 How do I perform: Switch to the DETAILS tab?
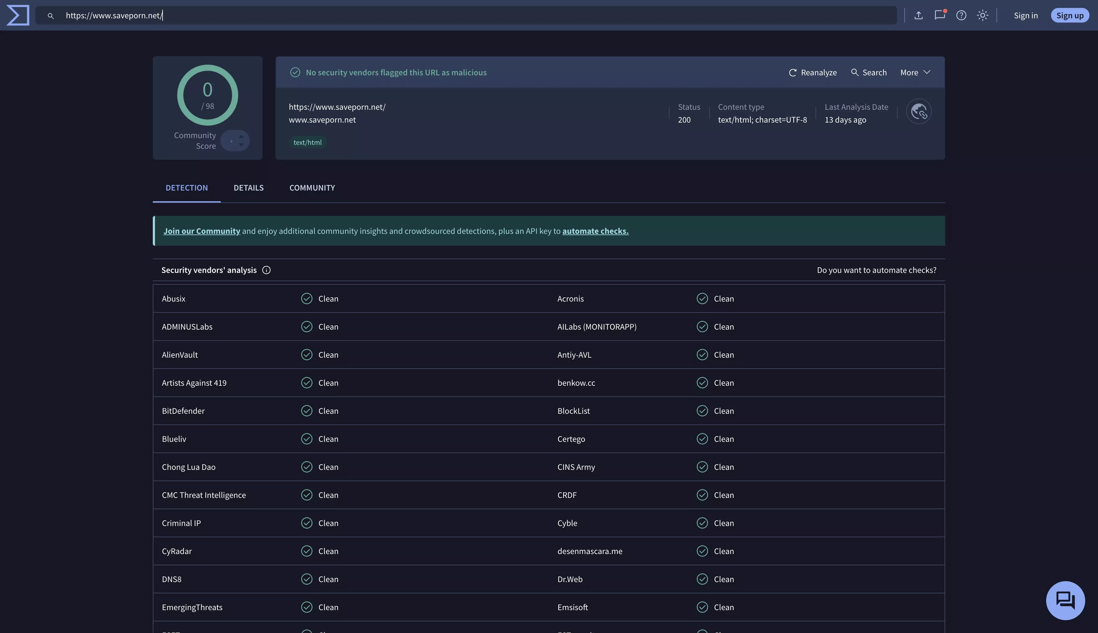pyautogui.click(x=248, y=188)
